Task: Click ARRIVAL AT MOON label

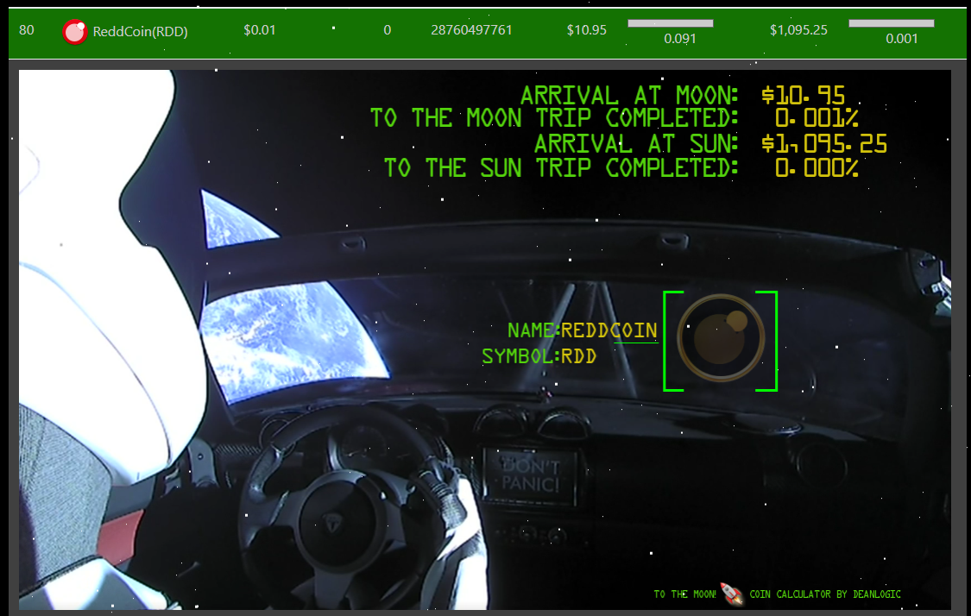Action: click(629, 96)
